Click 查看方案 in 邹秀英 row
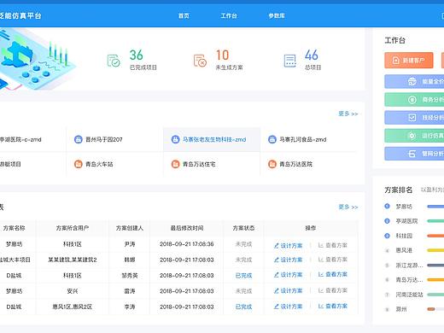This screenshot has width=444, height=333. [x=333, y=274]
